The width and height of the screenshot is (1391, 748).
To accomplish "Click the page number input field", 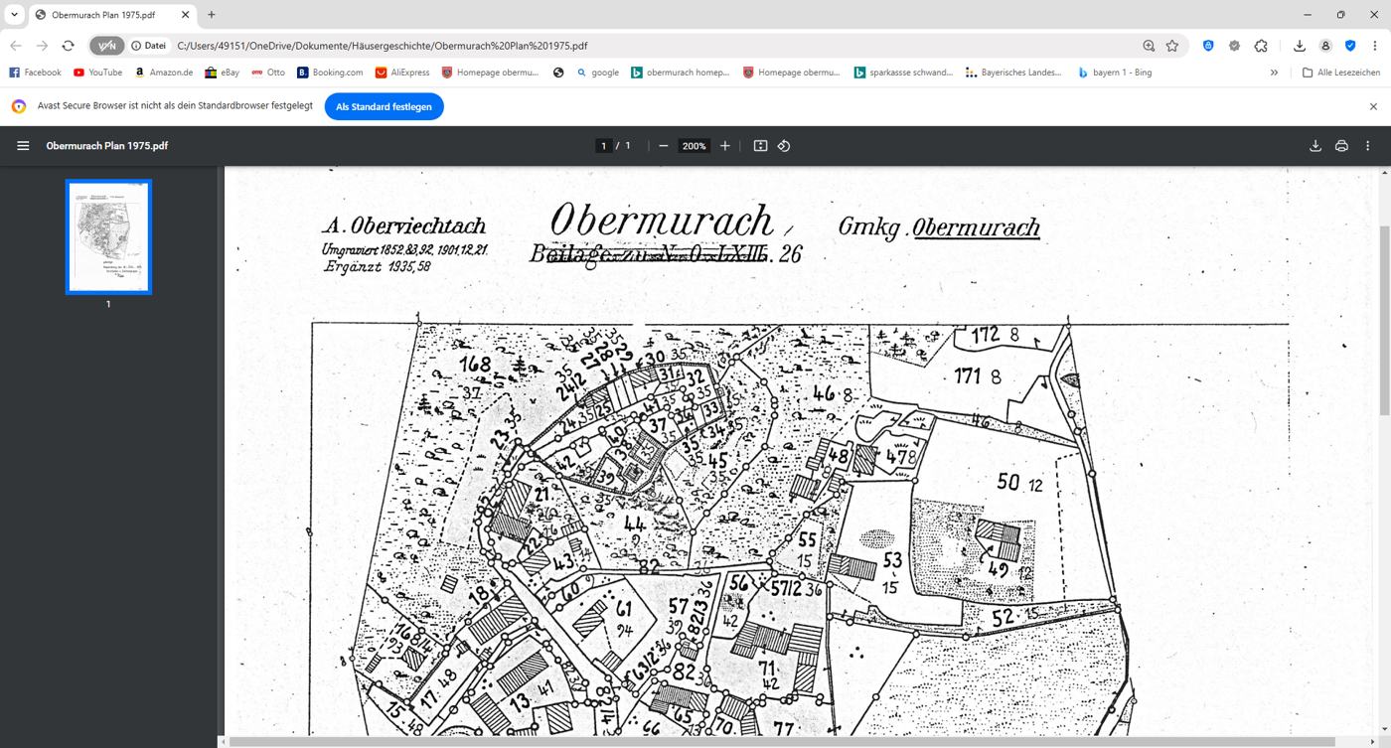I will [x=603, y=146].
